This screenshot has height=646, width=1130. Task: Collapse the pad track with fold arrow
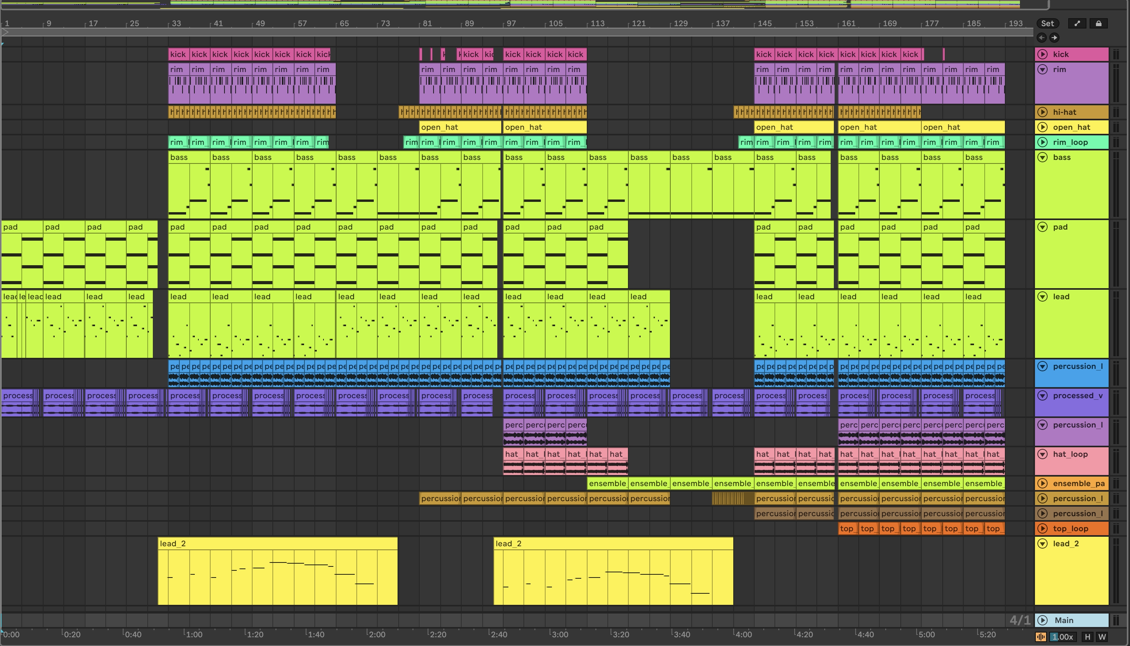(x=1042, y=227)
